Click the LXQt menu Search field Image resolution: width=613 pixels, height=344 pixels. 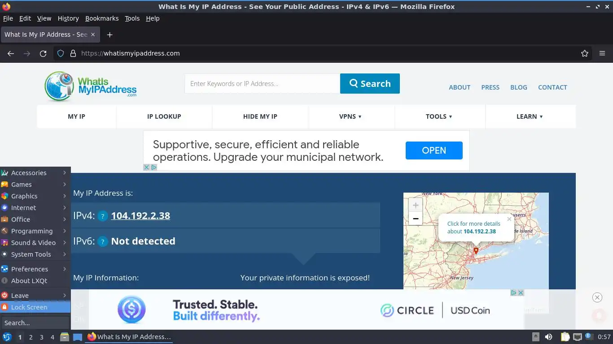point(35,323)
